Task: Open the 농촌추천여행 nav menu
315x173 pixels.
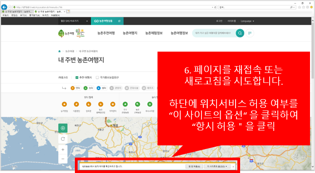Action: point(106,33)
